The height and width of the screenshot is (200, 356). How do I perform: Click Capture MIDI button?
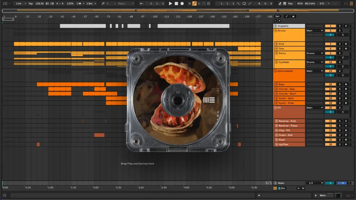pyautogui.click(x=204, y=4)
